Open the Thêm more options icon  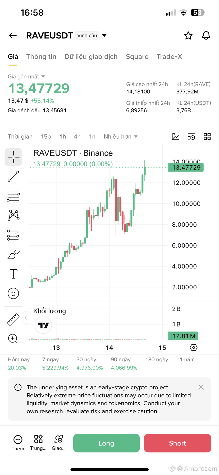(18, 443)
